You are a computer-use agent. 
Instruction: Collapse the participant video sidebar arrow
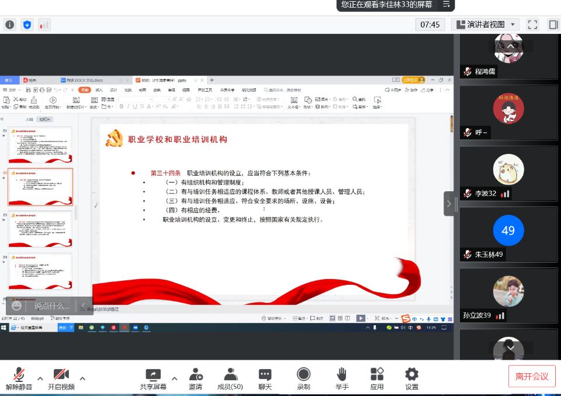449,204
